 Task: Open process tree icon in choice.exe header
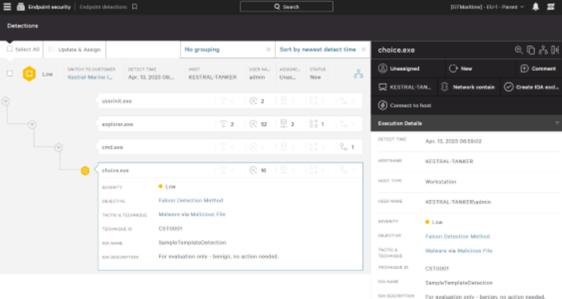point(543,50)
